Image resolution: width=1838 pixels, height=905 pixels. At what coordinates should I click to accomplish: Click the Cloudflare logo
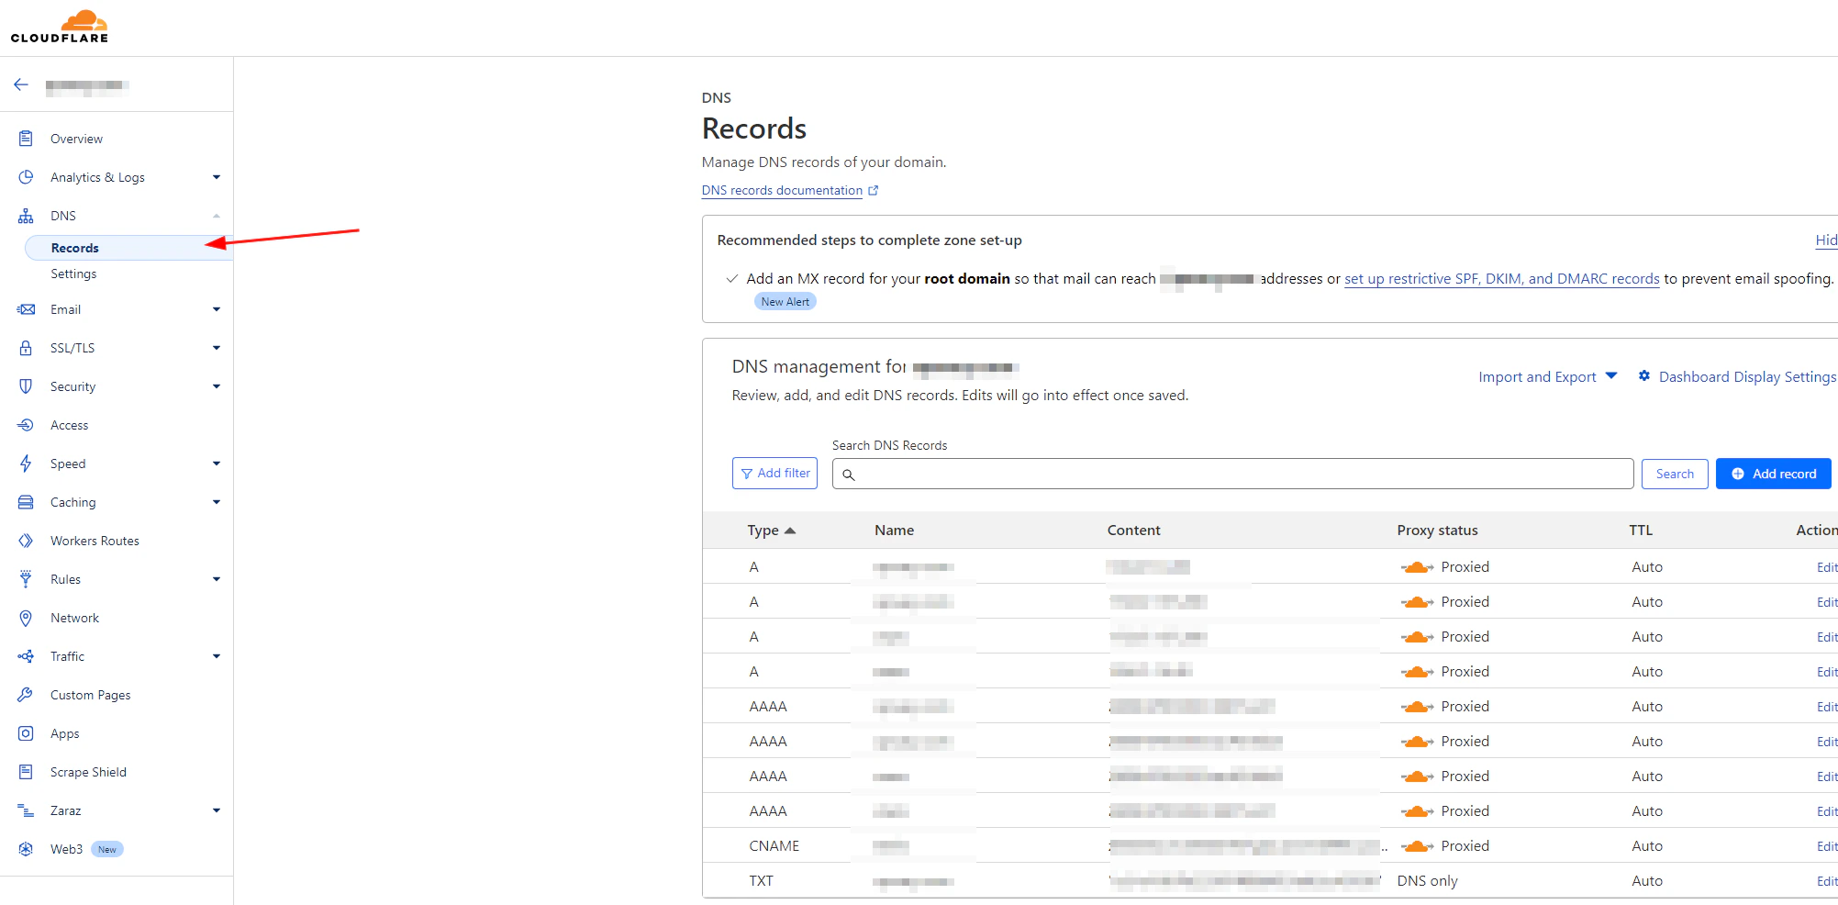(60, 25)
